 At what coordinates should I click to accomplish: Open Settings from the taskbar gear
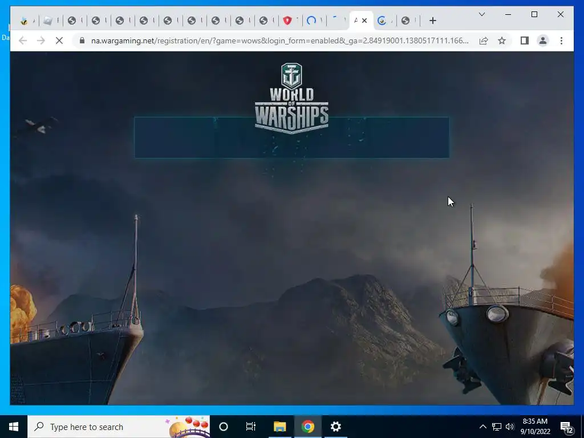click(335, 427)
